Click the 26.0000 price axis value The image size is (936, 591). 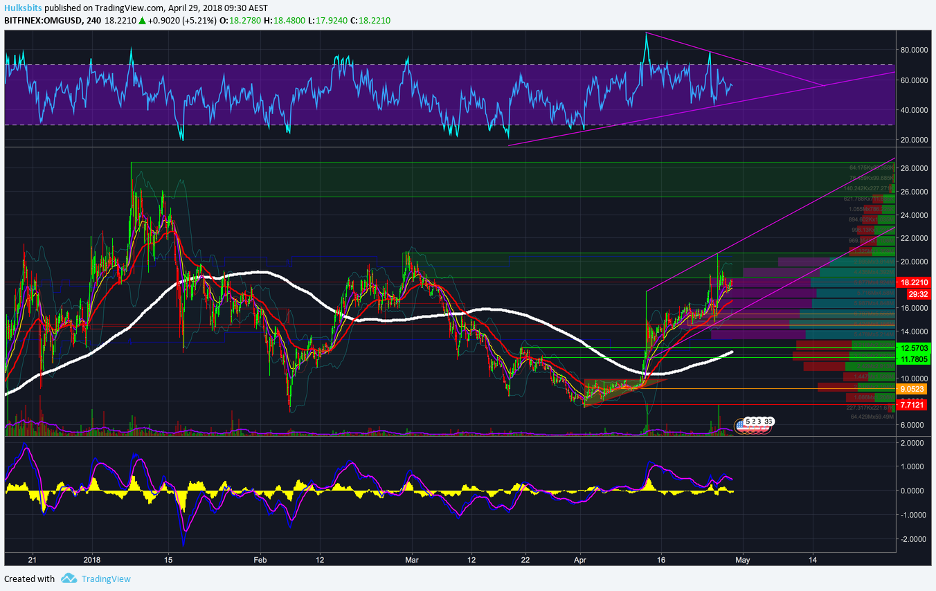pos(914,192)
